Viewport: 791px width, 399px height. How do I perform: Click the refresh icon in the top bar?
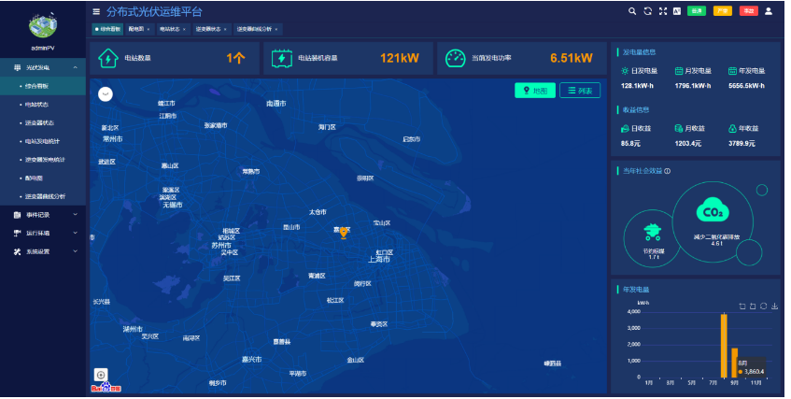click(647, 11)
